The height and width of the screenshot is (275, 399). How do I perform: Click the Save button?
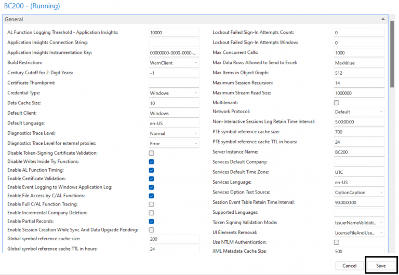tap(381, 266)
